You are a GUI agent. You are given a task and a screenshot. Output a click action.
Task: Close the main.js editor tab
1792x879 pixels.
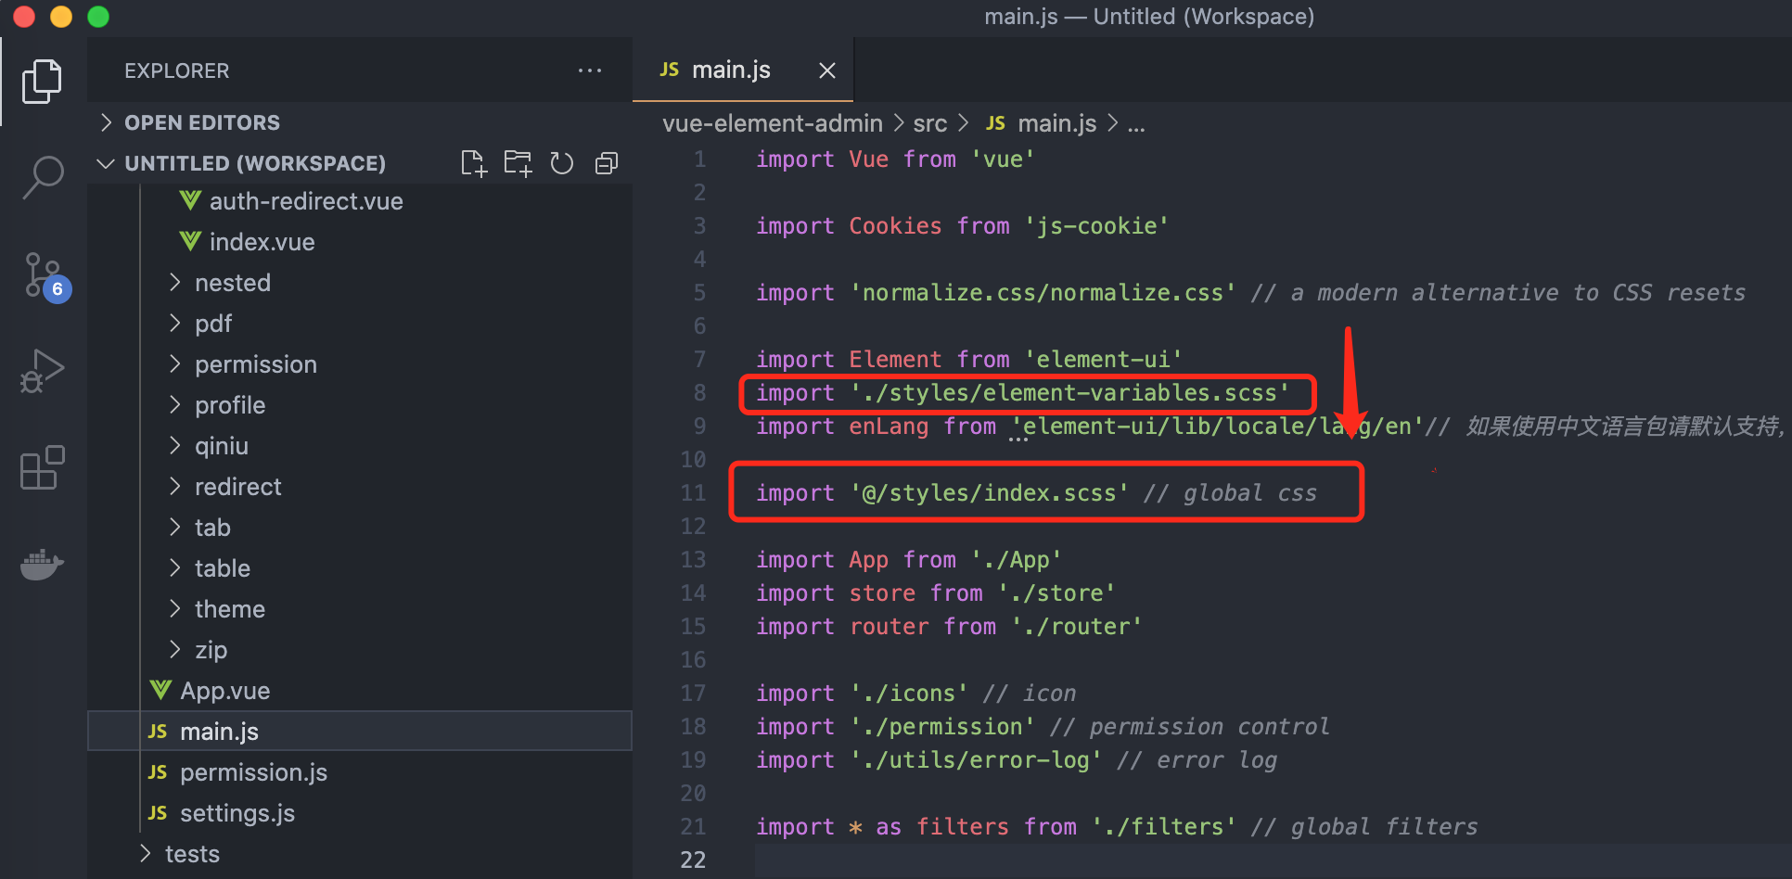click(827, 70)
